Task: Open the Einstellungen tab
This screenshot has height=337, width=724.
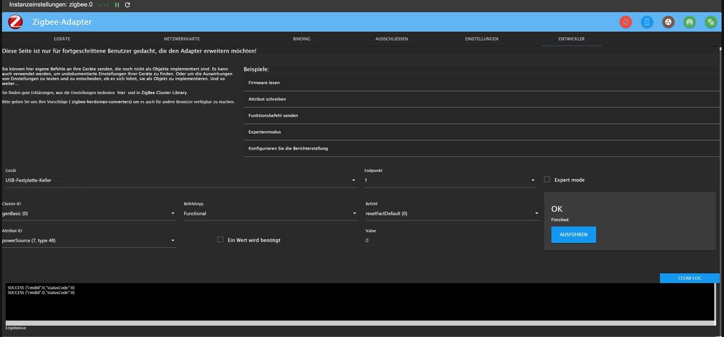Action: tap(481, 39)
